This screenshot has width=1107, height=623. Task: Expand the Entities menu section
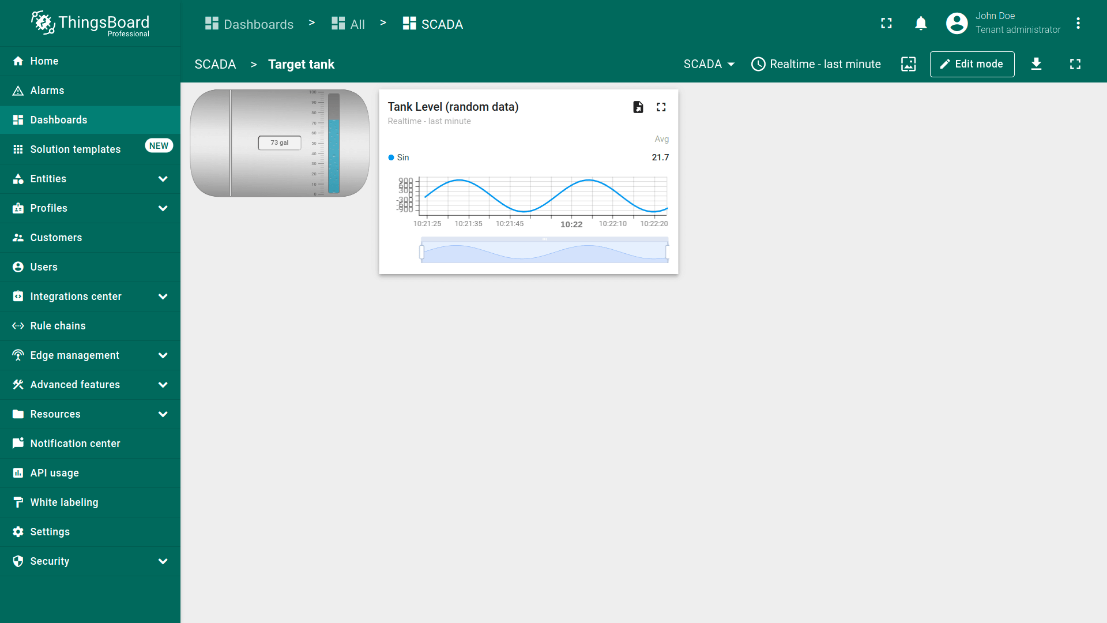tap(163, 179)
